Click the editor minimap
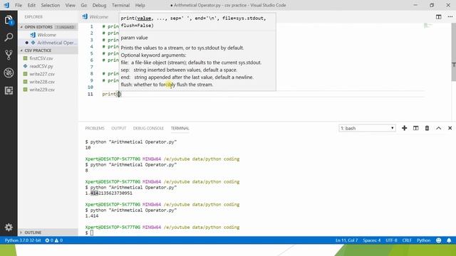Viewport: 456px width, 256px height. (428, 26)
